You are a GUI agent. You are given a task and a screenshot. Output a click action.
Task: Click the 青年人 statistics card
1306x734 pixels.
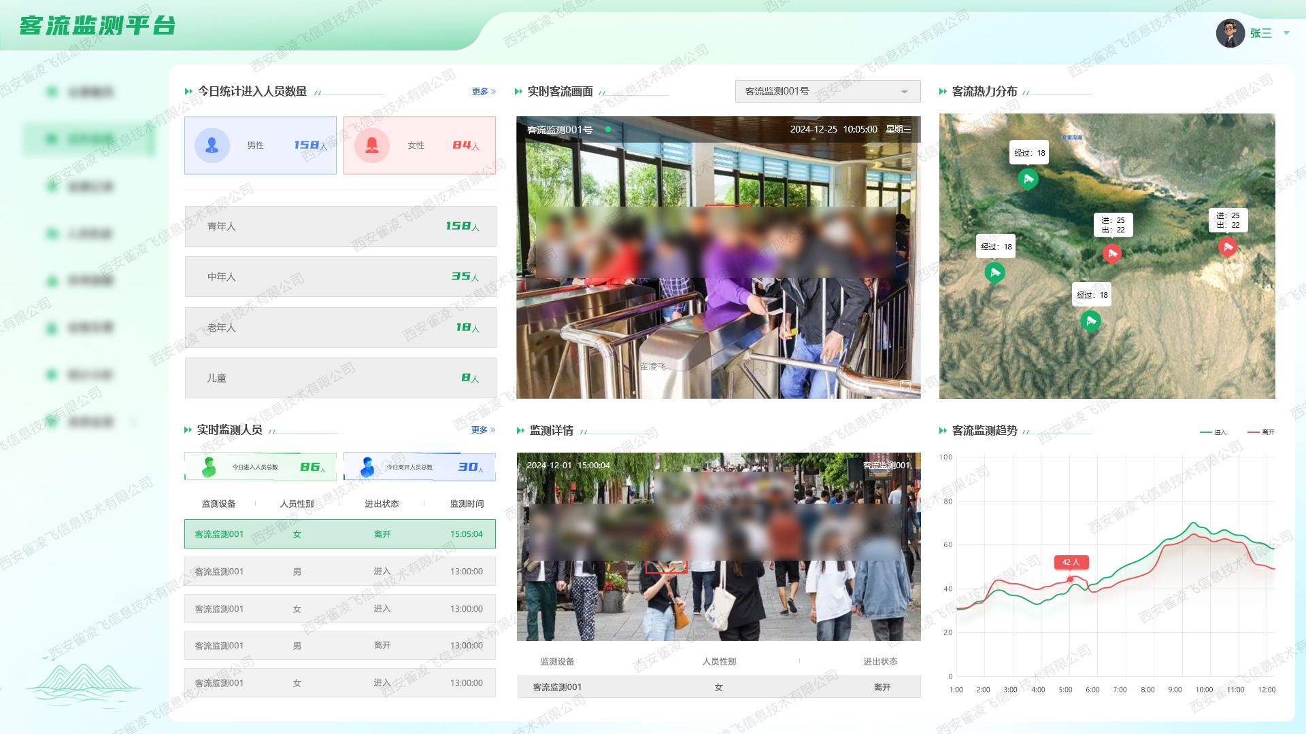pos(340,226)
